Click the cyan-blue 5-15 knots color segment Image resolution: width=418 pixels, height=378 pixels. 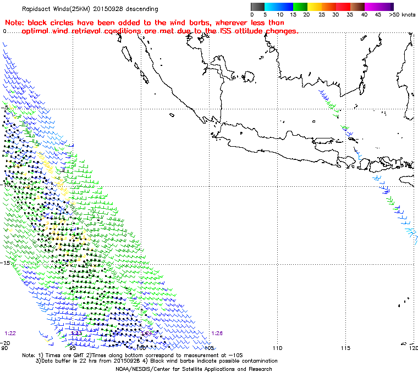[279, 7]
